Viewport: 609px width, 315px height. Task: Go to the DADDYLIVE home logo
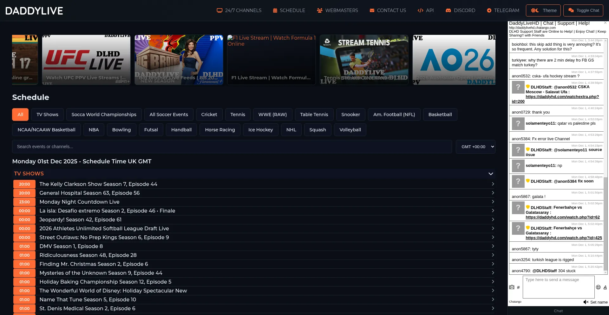click(x=34, y=11)
